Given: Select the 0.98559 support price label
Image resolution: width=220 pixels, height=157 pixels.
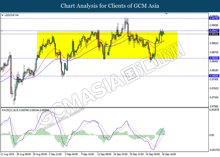Looking at the screenshot, I should pyautogui.click(x=214, y=58).
